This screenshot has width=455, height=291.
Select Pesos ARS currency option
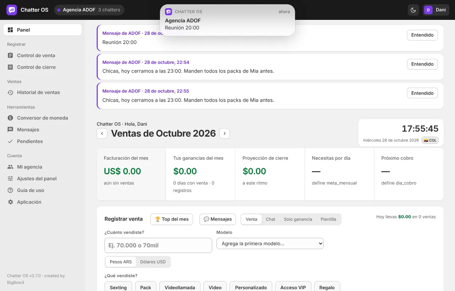tap(121, 262)
